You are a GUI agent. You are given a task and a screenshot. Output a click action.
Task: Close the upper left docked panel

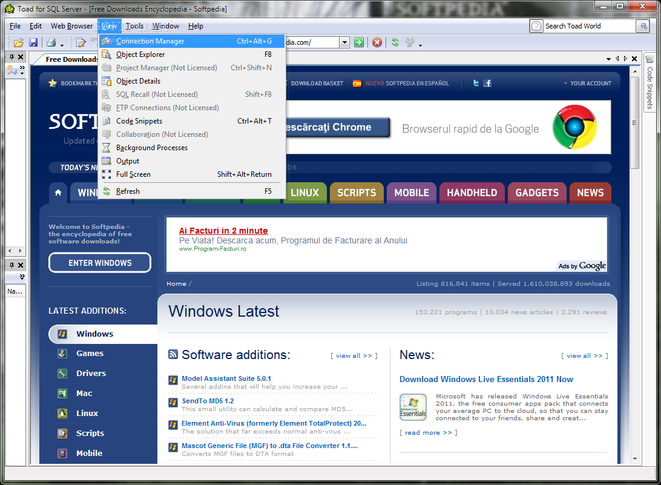point(20,57)
